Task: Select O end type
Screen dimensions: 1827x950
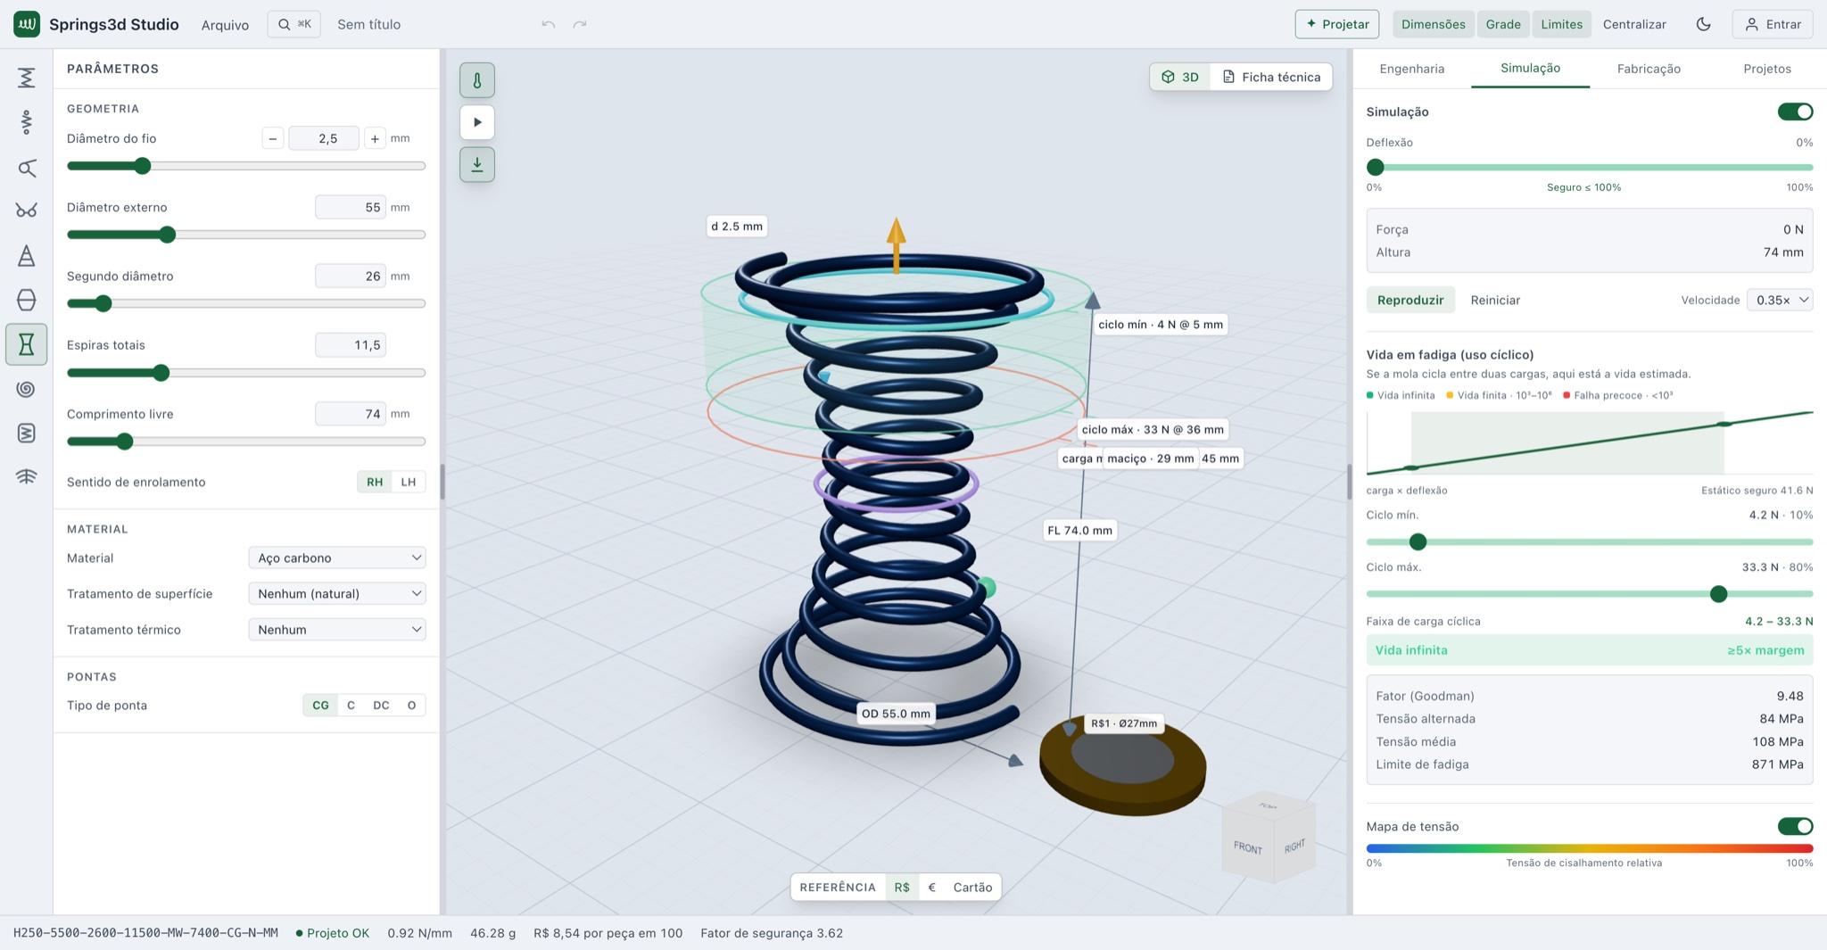Action: (411, 705)
